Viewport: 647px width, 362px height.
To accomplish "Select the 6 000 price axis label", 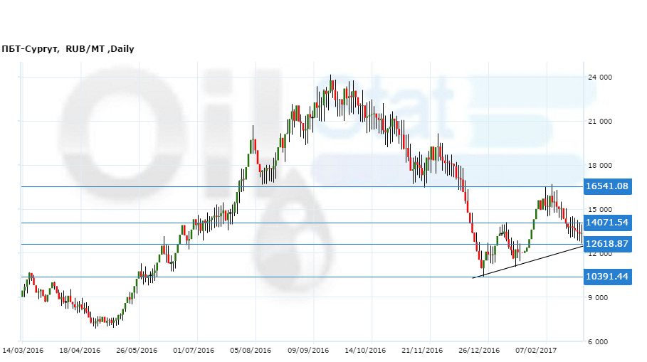I will 601,342.
